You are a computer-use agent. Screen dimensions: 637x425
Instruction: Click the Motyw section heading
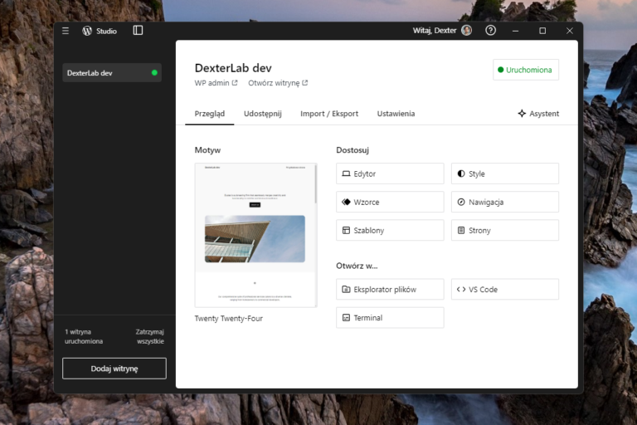[x=207, y=150]
